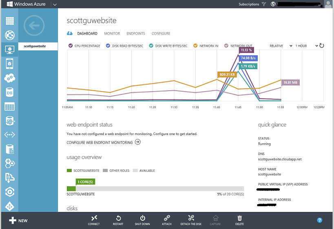Expand the Windows Azure header dropdown
The image size is (334, 229).
tap(55, 4)
